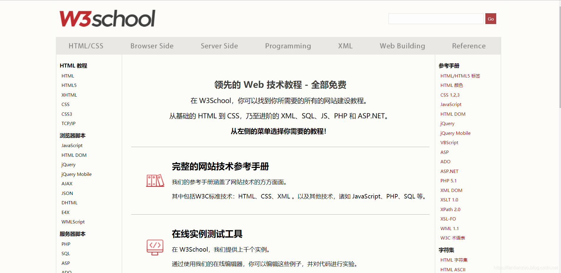Open the Reference navigation tab

click(469, 46)
